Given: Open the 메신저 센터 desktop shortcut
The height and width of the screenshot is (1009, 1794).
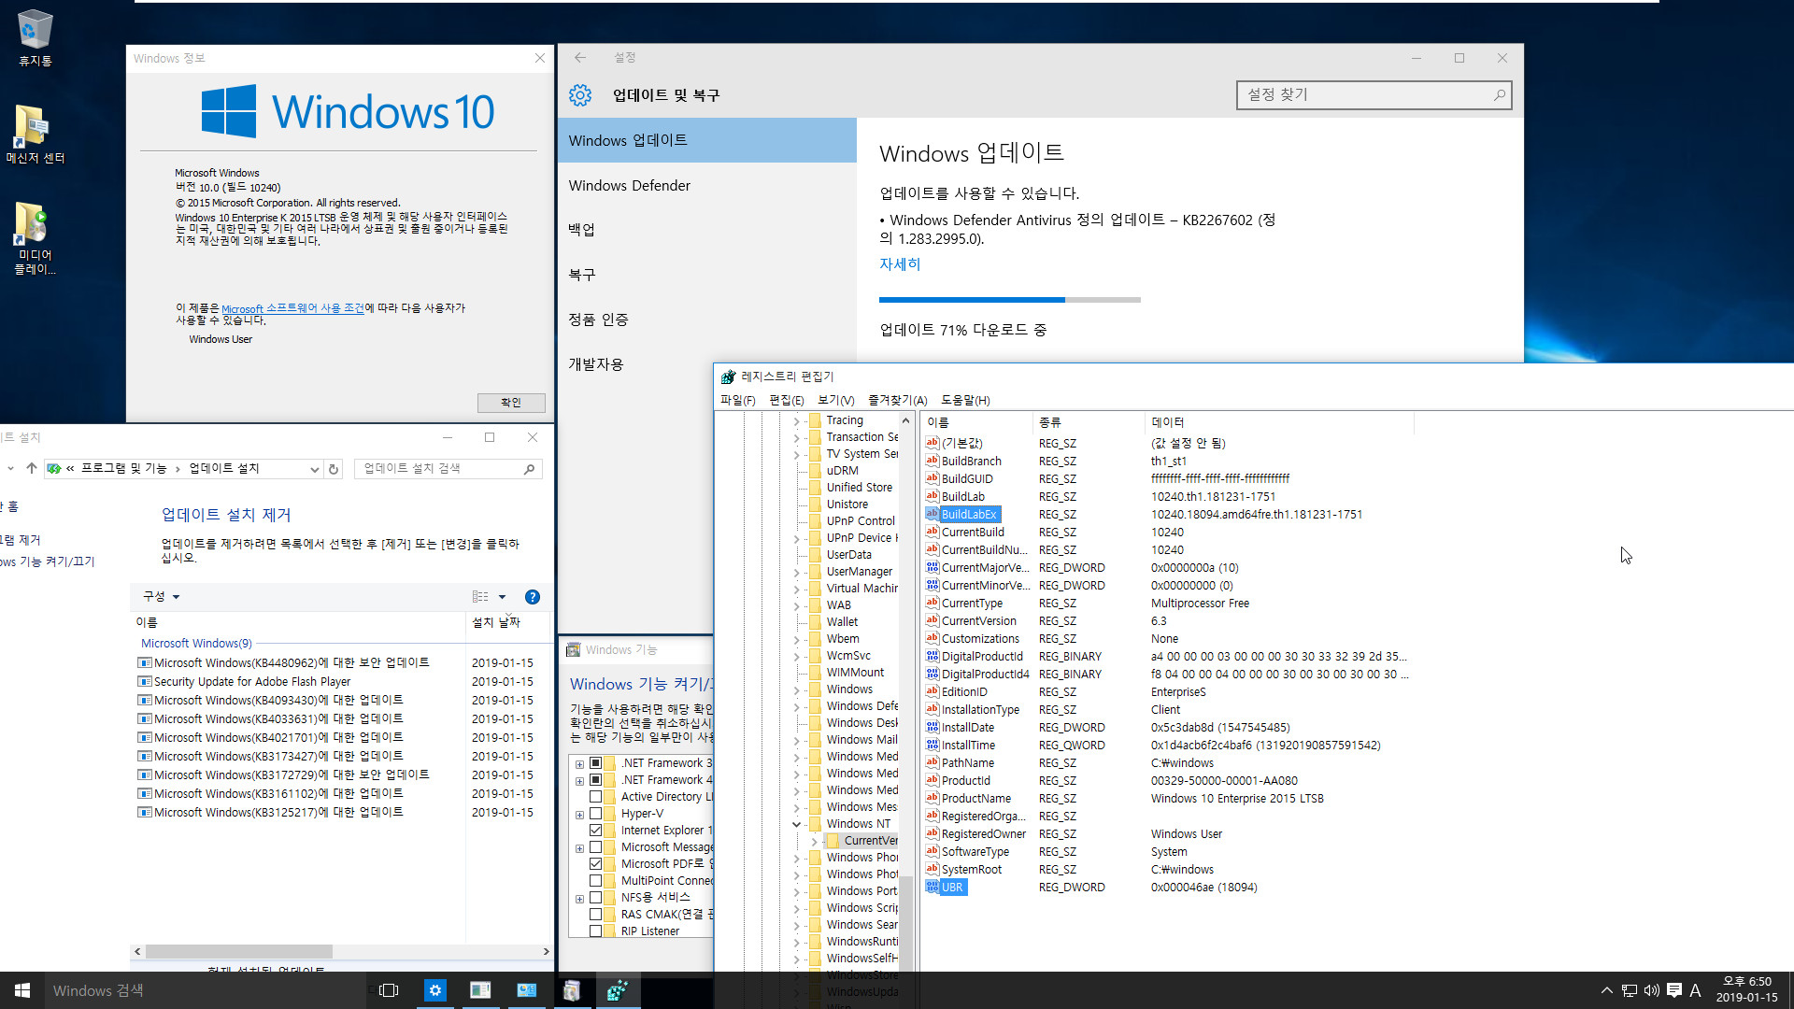Looking at the screenshot, I should coord(35,134).
